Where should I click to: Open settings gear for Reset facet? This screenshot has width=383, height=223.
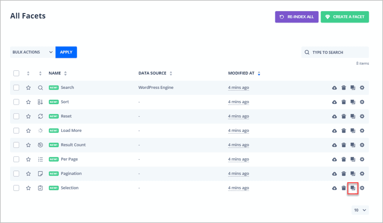pyautogui.click(x=362, y=116)
